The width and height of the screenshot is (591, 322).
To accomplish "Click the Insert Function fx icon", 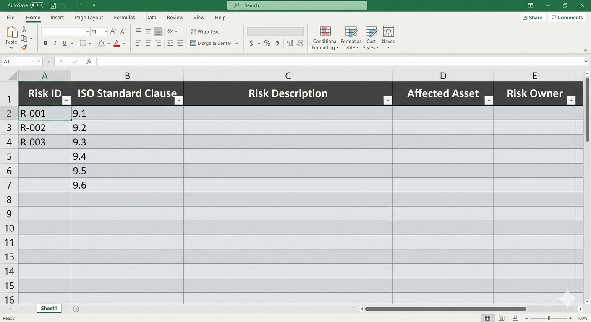I will click(x=89, y=62).
